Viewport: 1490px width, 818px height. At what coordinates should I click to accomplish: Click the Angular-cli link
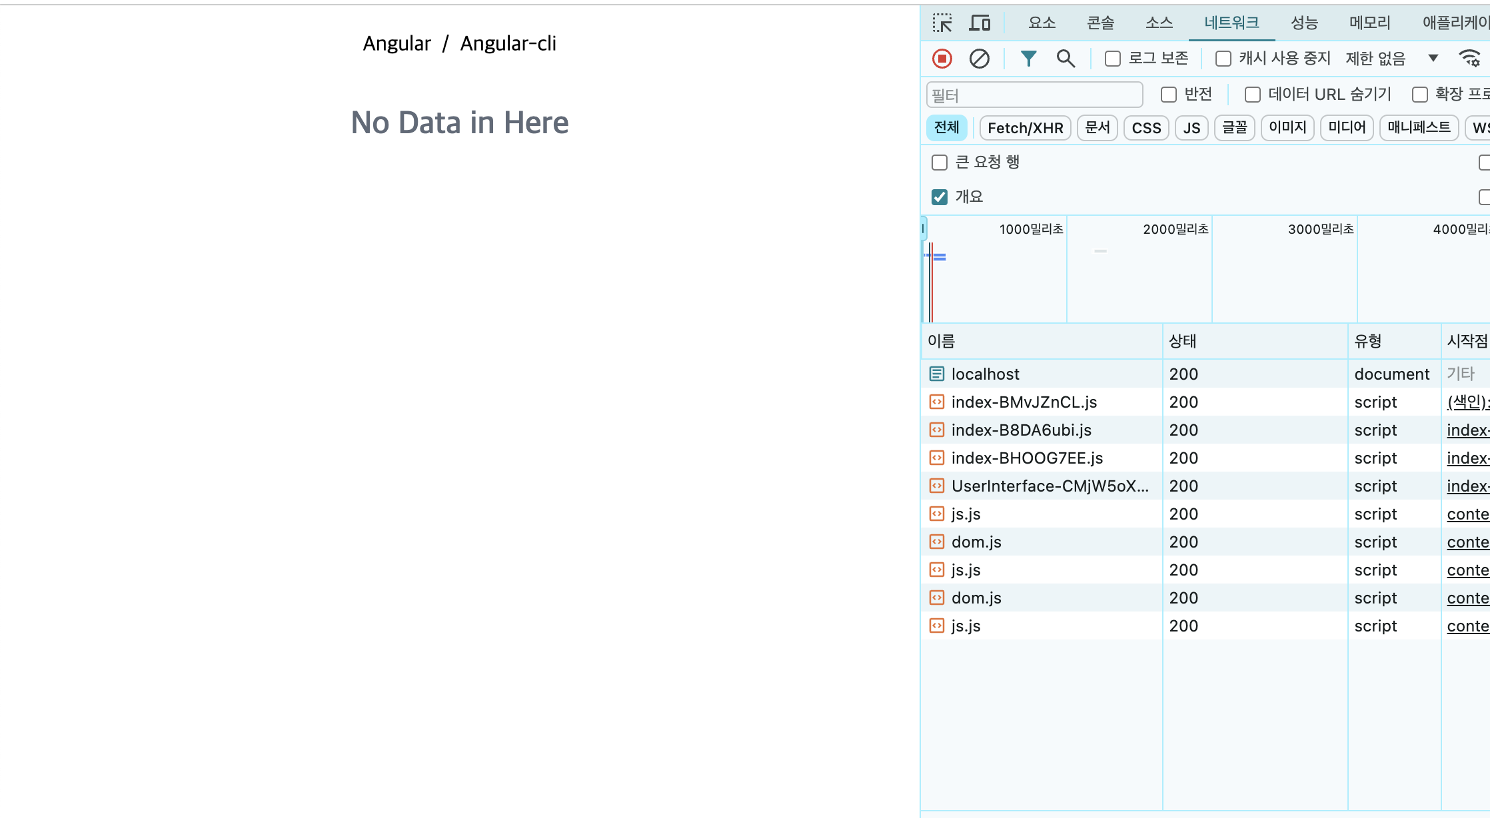pyautogui.click(x=508, y=44)
